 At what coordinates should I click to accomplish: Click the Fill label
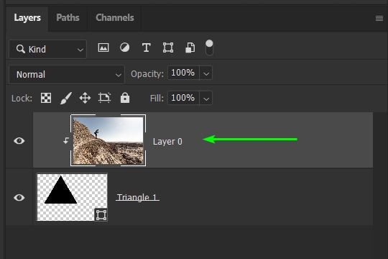pos(157,99)
